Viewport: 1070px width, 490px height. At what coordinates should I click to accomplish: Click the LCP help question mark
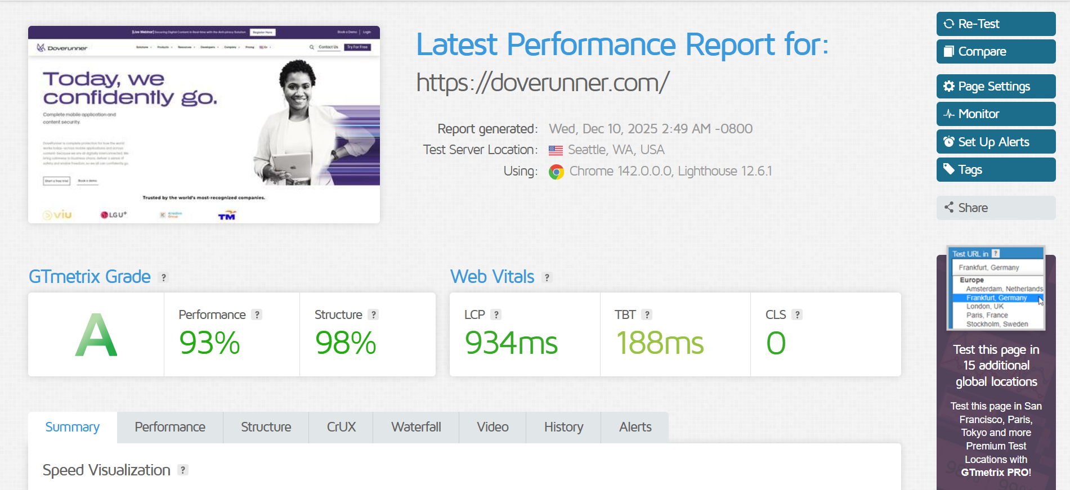496,315
